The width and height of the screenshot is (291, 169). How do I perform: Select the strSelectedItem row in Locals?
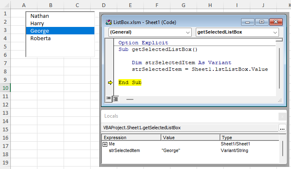(125, 150)
